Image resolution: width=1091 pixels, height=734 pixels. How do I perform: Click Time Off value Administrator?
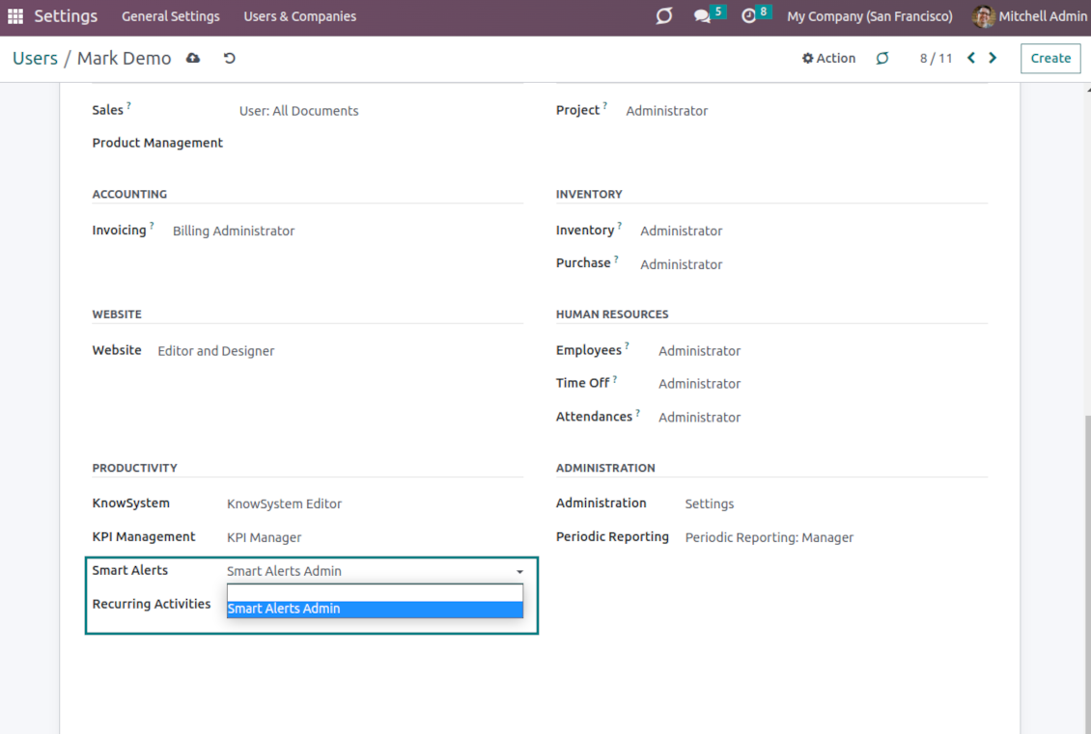(700, 384)
